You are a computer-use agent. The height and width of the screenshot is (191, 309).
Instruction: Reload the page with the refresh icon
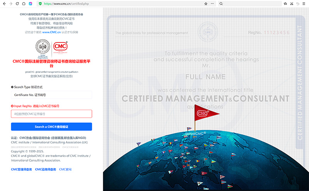tap(17, 3)
